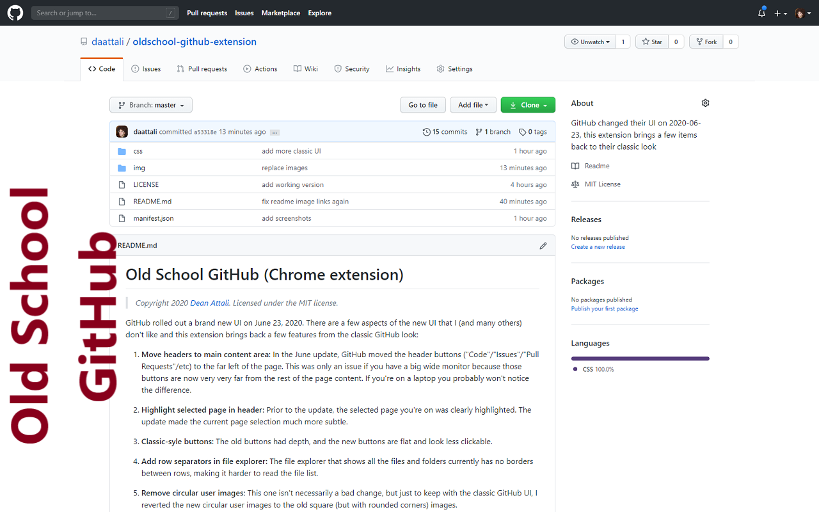Image resolution: width=819 pixels, height=512 pixels.
Task: Open the Add file dropdown
Action: (473, 104)
